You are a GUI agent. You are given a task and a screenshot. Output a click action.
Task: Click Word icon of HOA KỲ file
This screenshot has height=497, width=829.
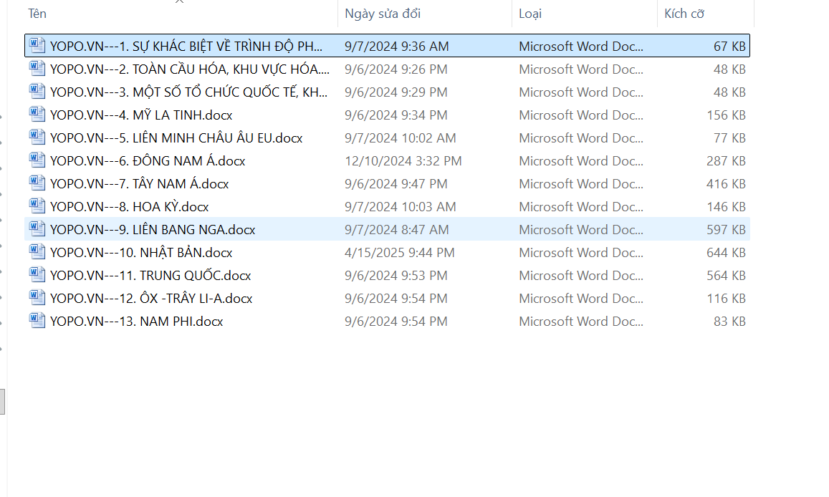37,206
